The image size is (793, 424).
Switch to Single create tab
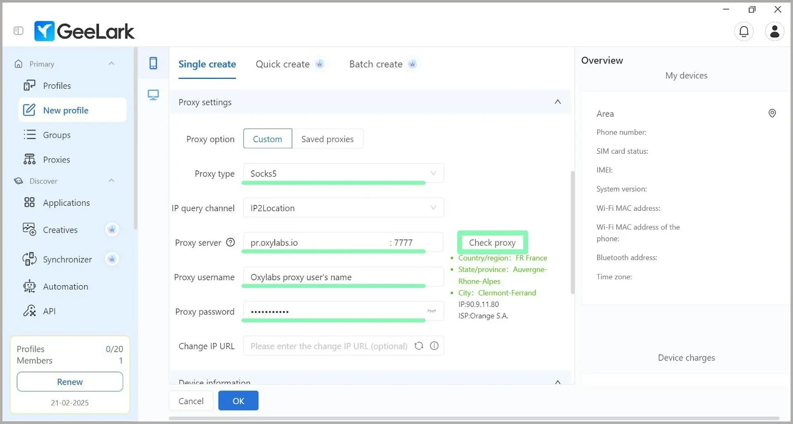[x=207, y=64]
